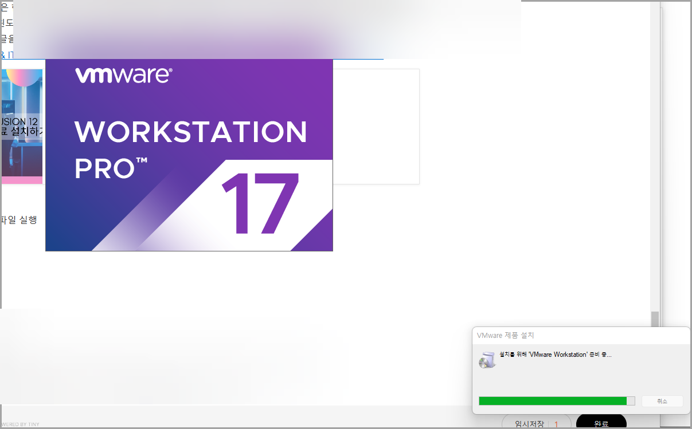Click the 임시저장 button in the editor

(529, 424)
